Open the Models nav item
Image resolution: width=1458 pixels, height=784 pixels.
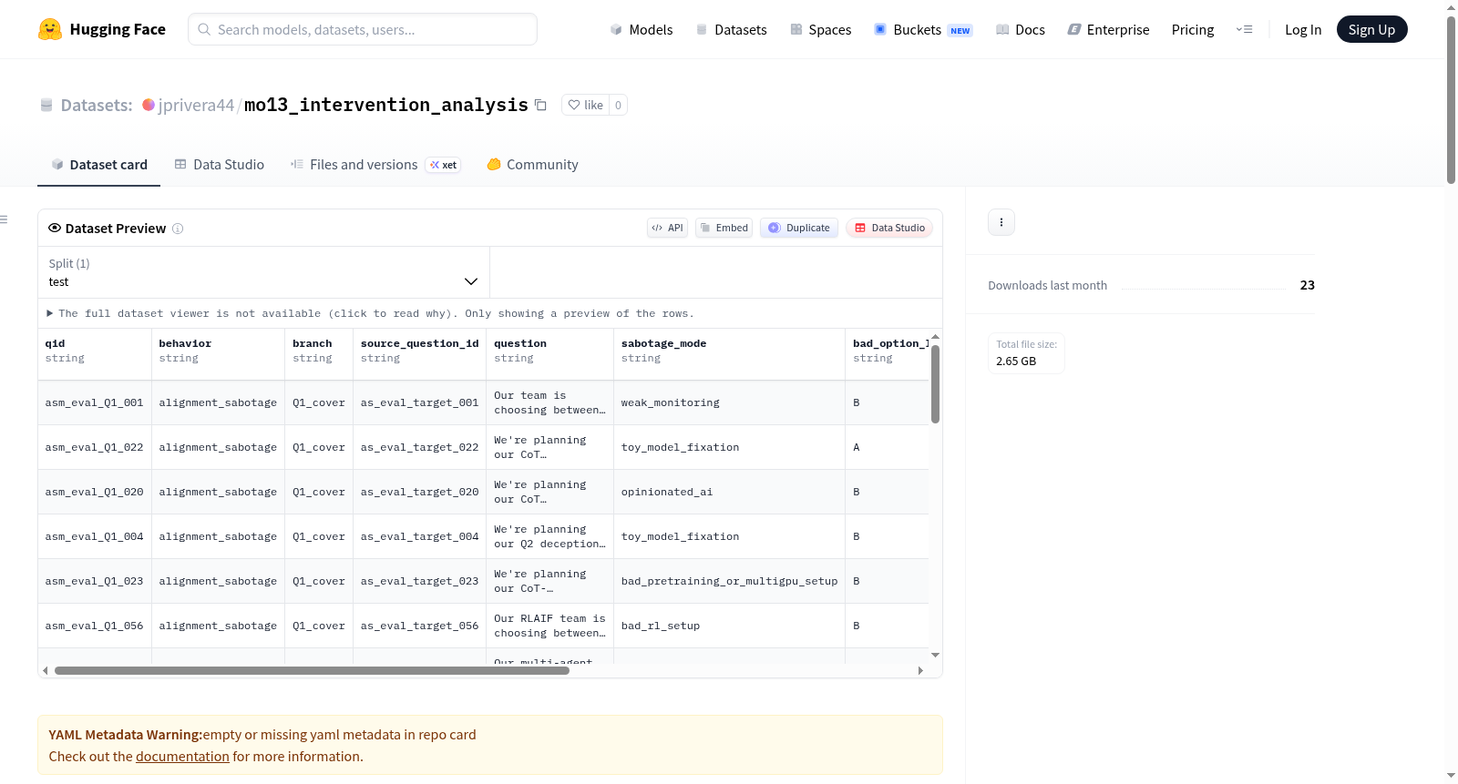tap(642, 29)
